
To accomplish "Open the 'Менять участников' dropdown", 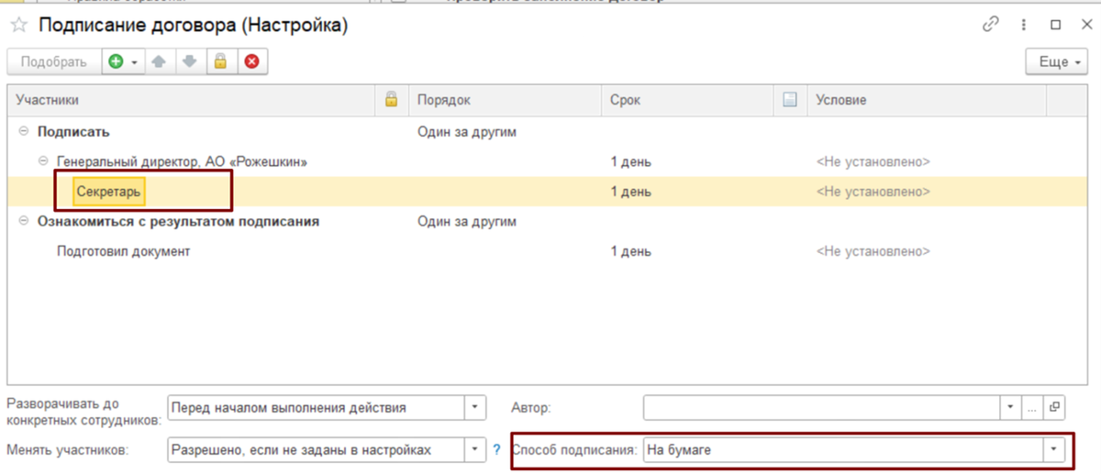I will point(474,450).
